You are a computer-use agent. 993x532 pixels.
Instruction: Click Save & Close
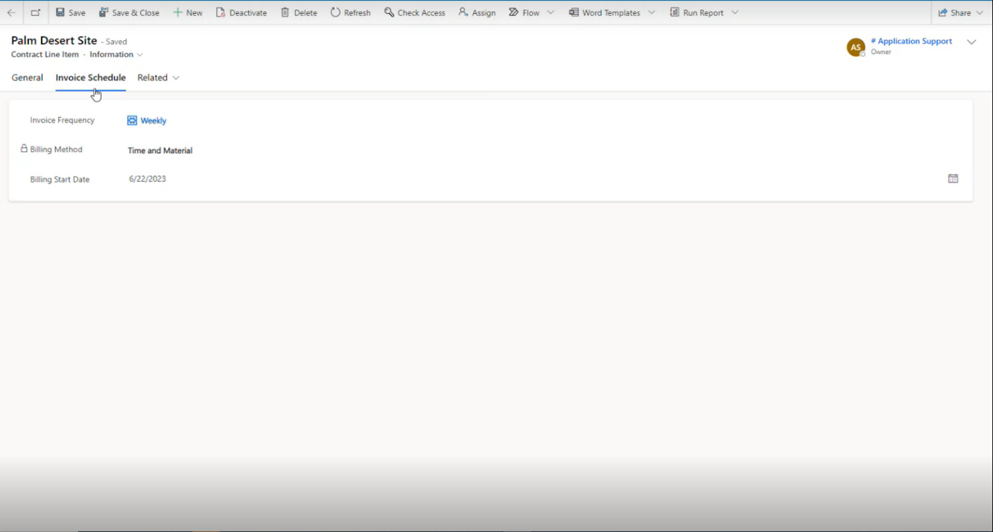pyautogui.click(x=129, y=12)
